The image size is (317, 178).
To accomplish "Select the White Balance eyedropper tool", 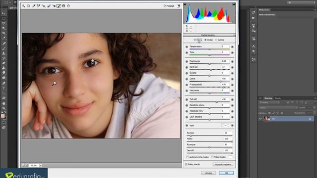I will tap(34, 6).
